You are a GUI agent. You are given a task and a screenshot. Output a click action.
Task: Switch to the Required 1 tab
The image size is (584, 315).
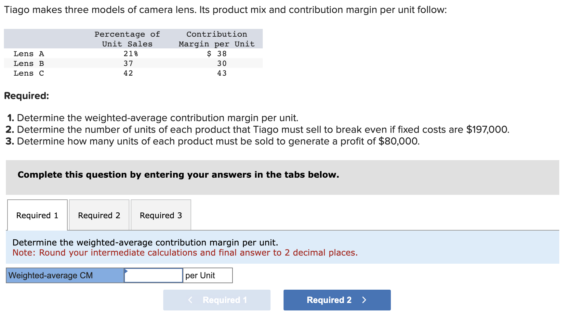(37, 215)
